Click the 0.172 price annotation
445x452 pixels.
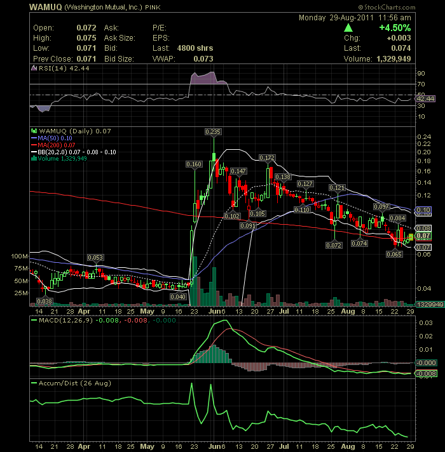click(x=267, y=157)
